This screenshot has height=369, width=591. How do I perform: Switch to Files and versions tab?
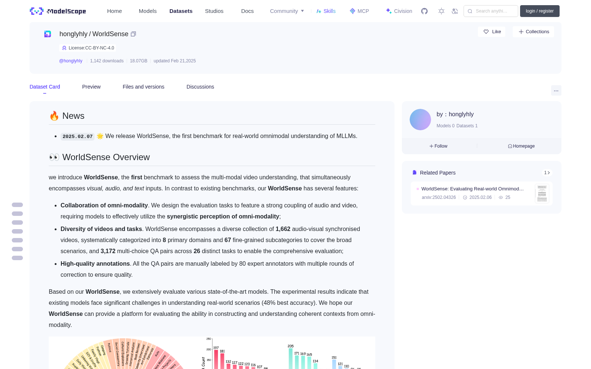coord(143,87)
